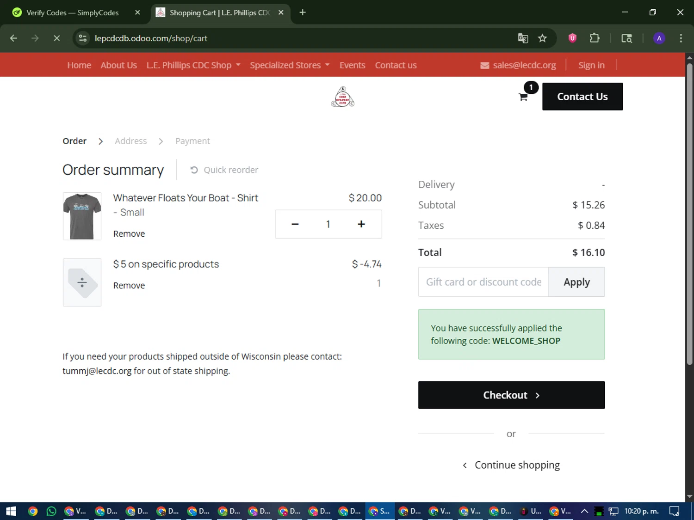The height and width of the screenshot is (520, 694).
Task: Go to the Home menu item
Action: coord(79,65)
